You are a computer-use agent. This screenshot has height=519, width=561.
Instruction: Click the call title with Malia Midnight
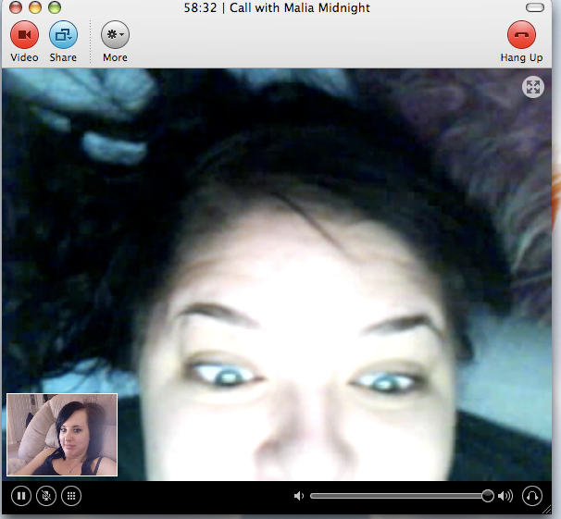tap(289, 7)
